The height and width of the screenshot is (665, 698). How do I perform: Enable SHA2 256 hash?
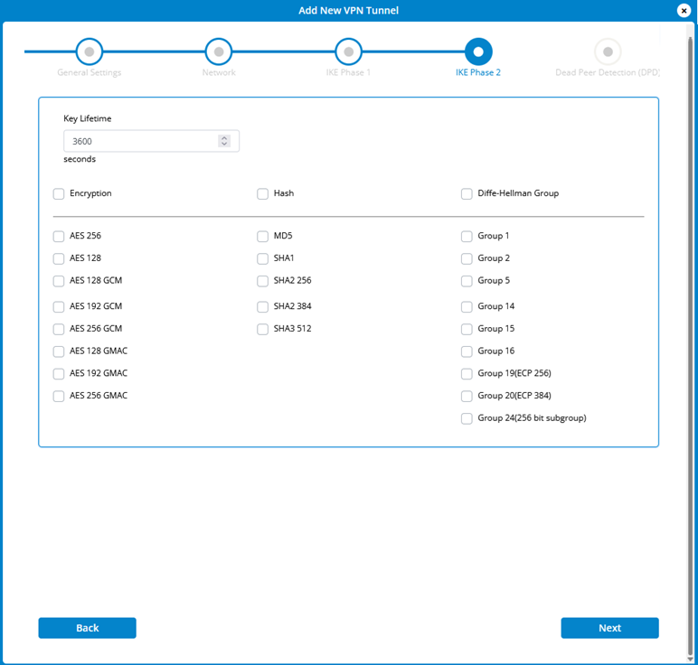point(263,281)
